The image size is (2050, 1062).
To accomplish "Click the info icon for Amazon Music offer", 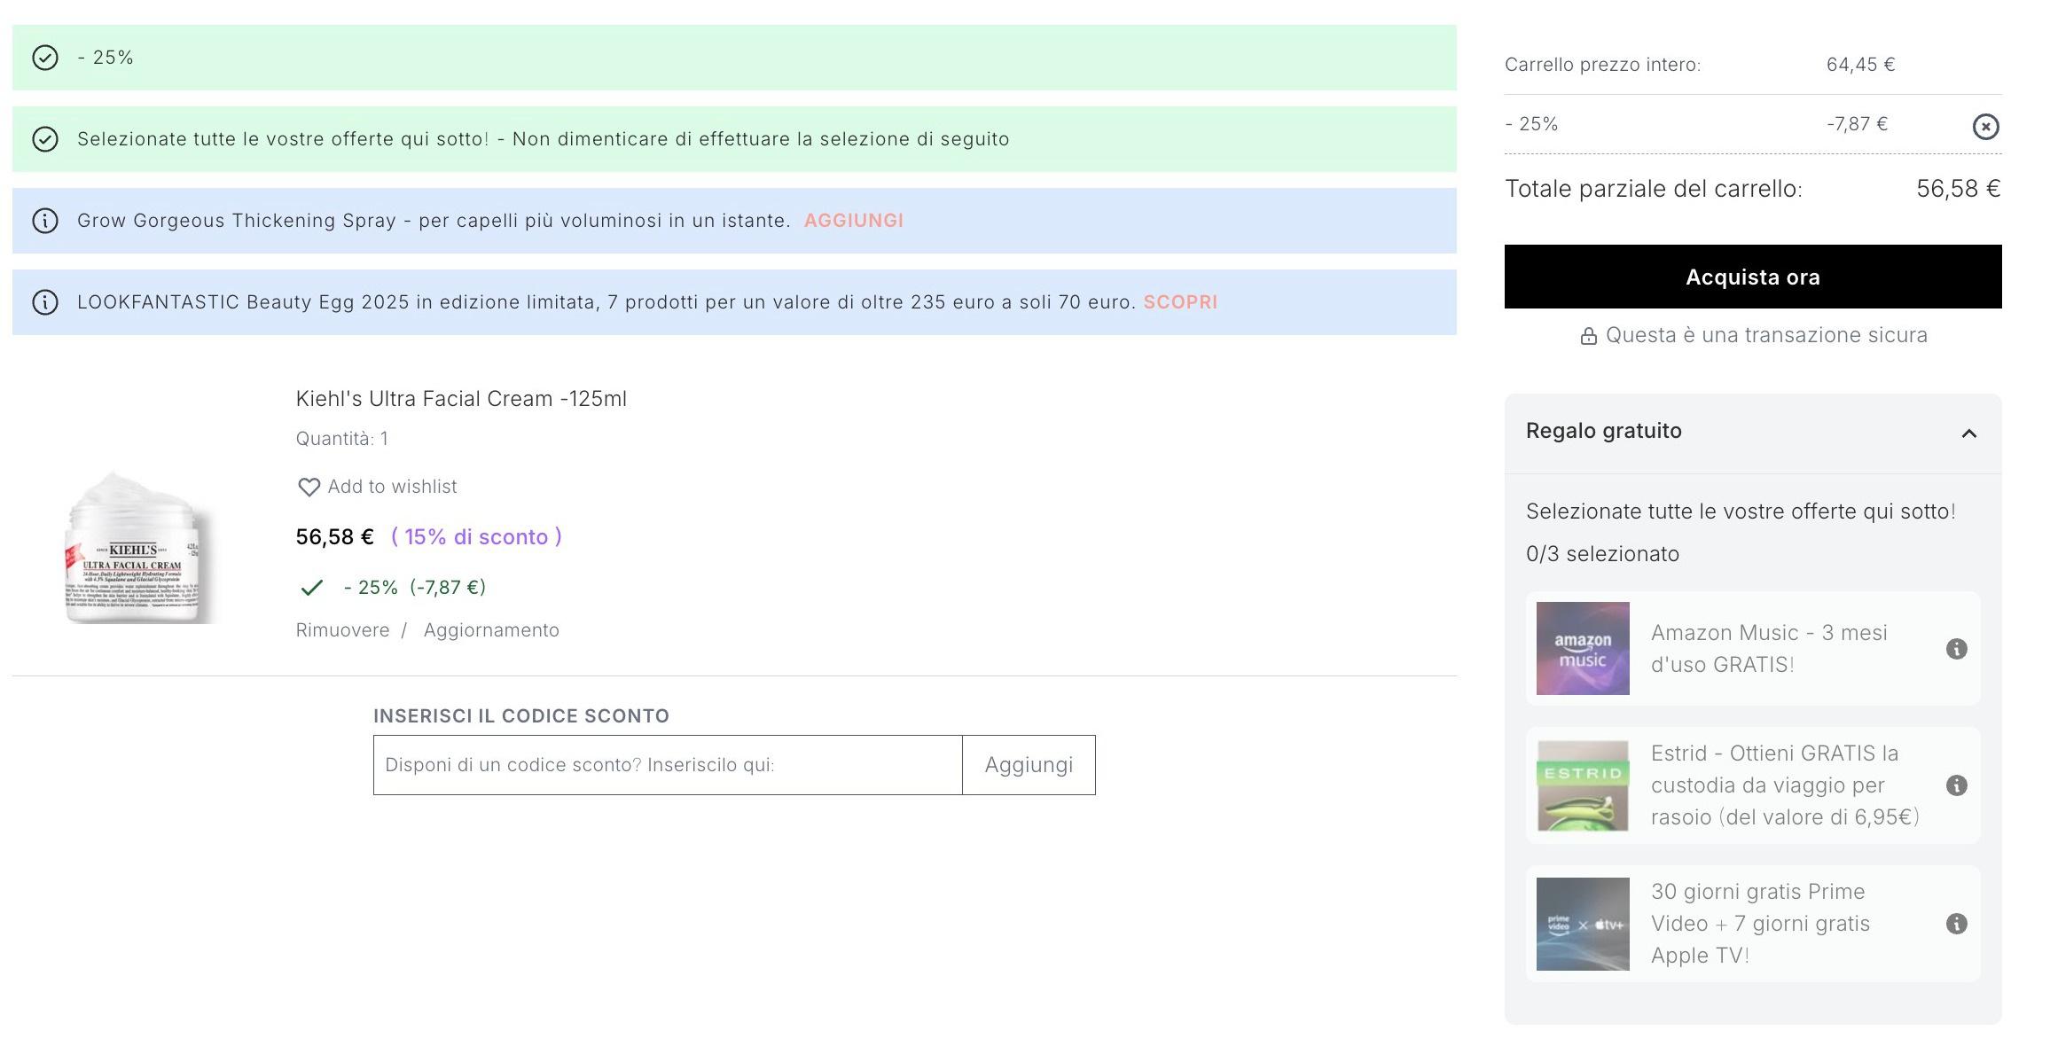I will [1956, 649].
